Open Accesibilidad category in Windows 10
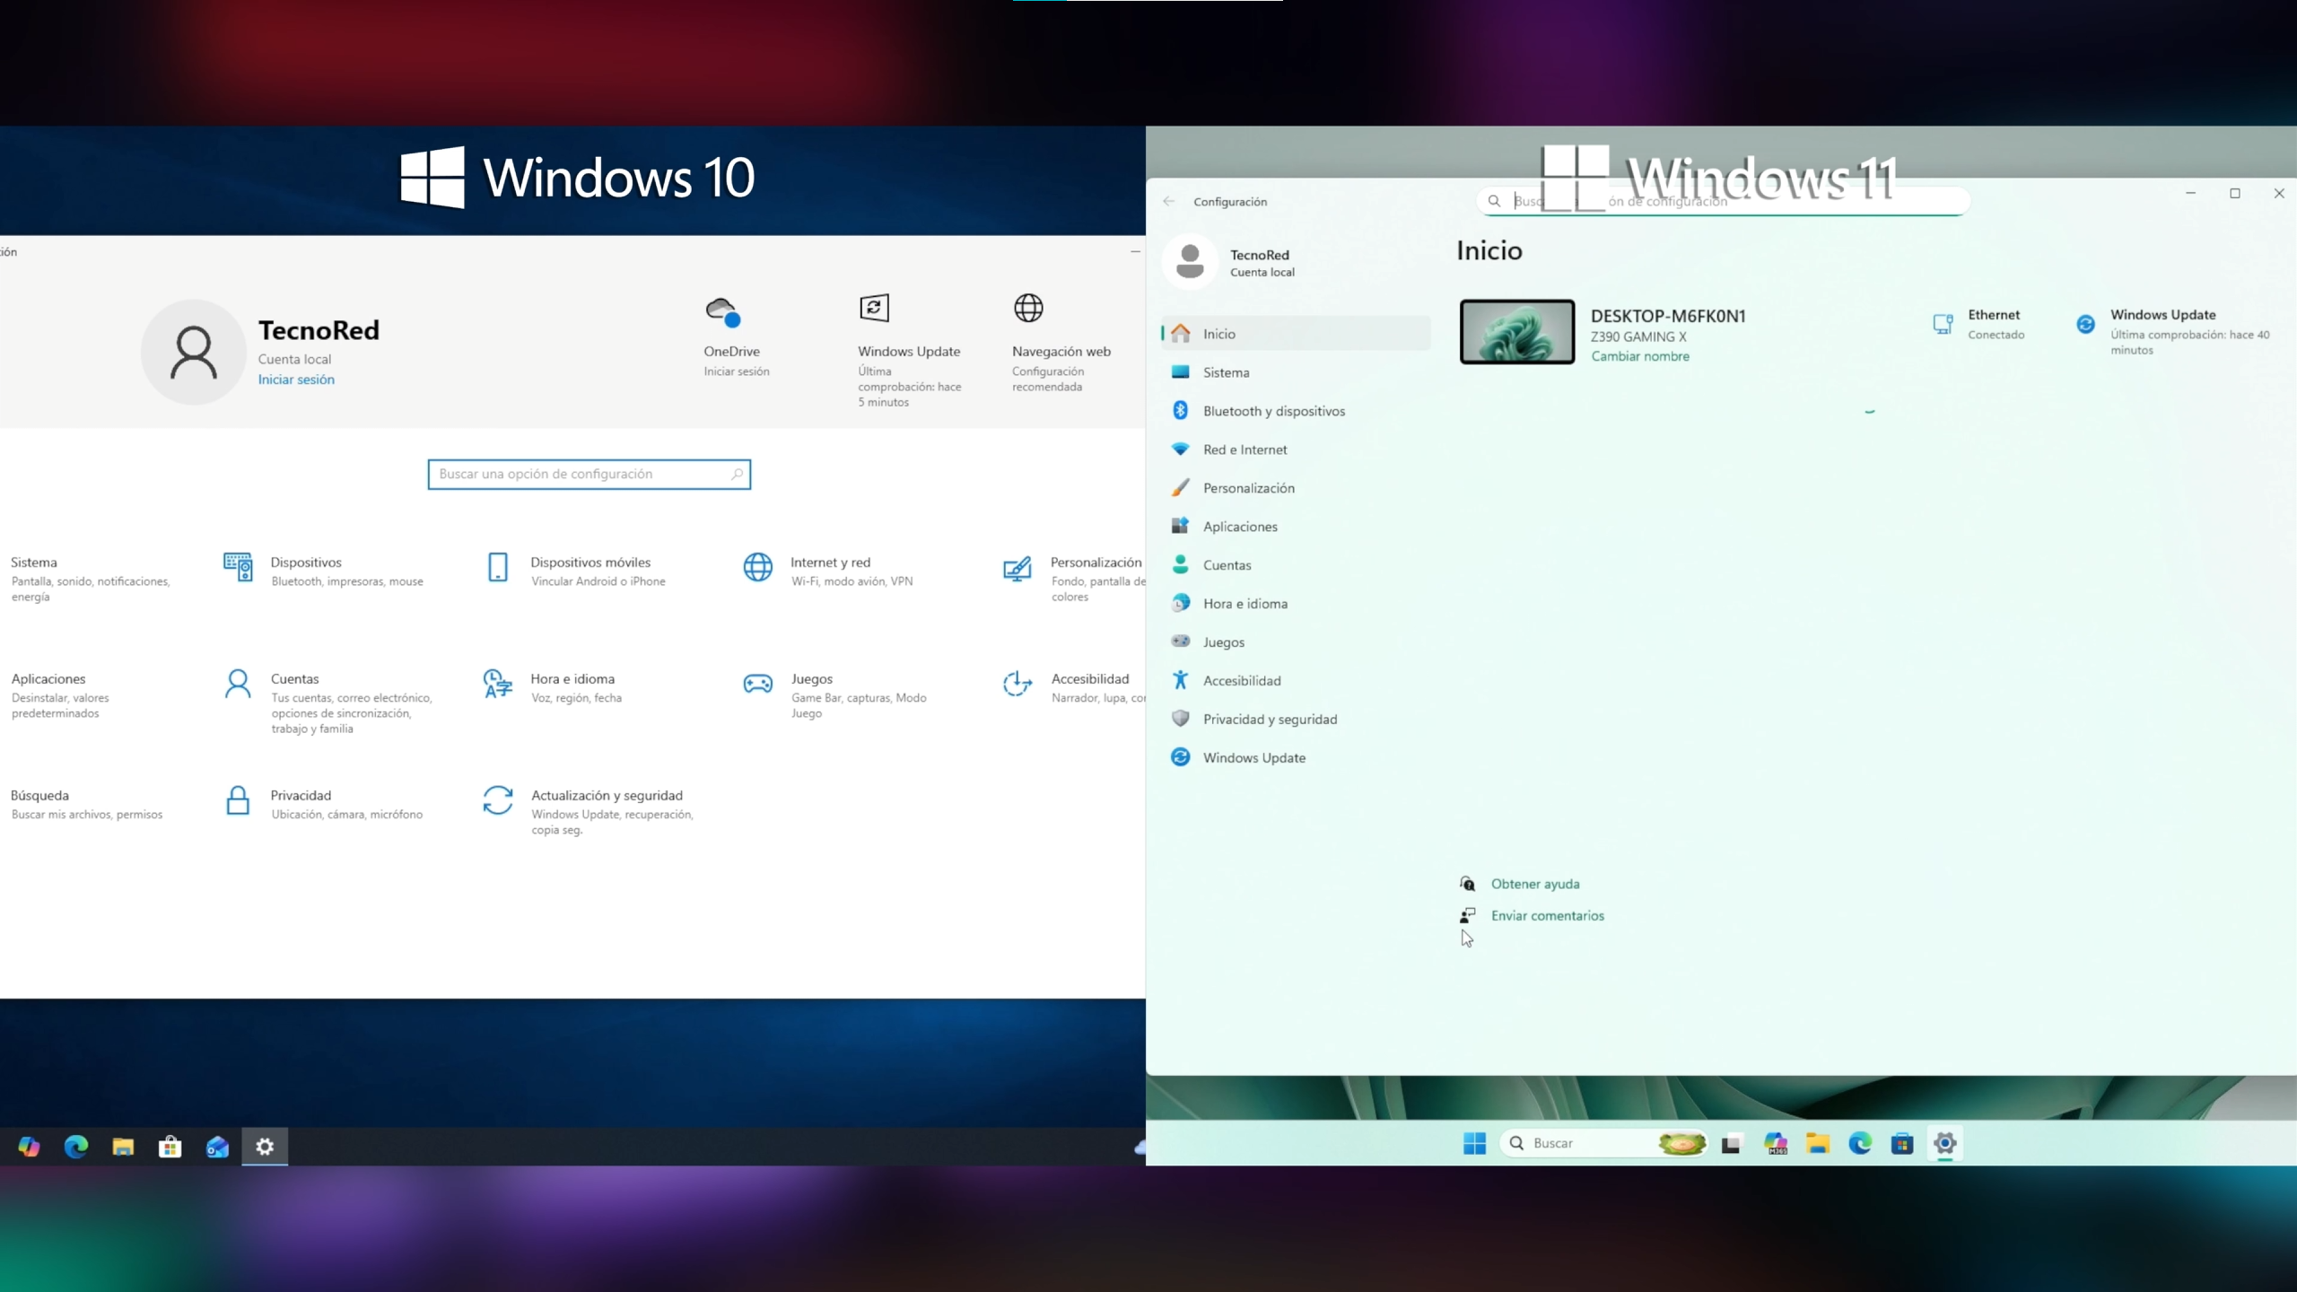 point(1074,687)
